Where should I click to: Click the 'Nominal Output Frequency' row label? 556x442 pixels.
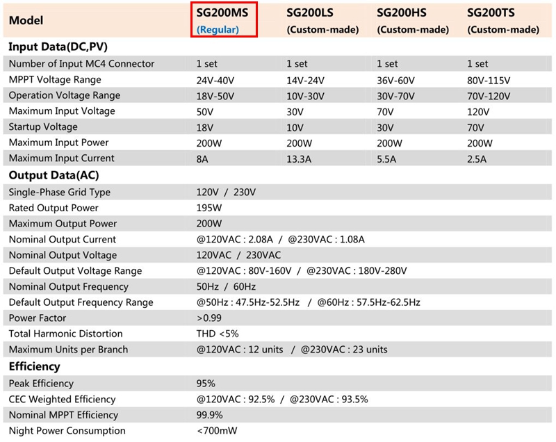tap(68, 286)
